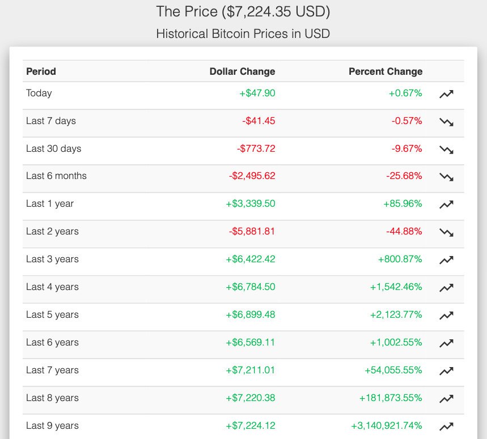
Task: Click the -0.57% percent change value
Action: coord(406,121)
